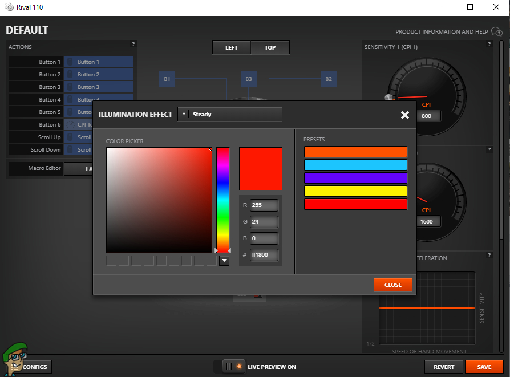Click the SAVE button
The image size is (510, 377).
484,367
